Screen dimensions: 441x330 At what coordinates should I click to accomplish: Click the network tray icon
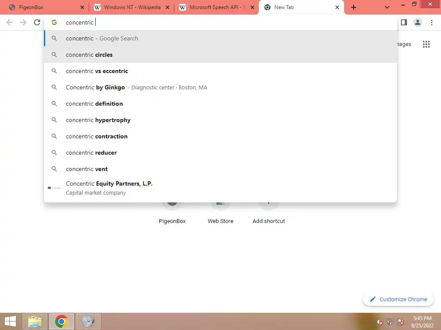[x=390, y=321]
